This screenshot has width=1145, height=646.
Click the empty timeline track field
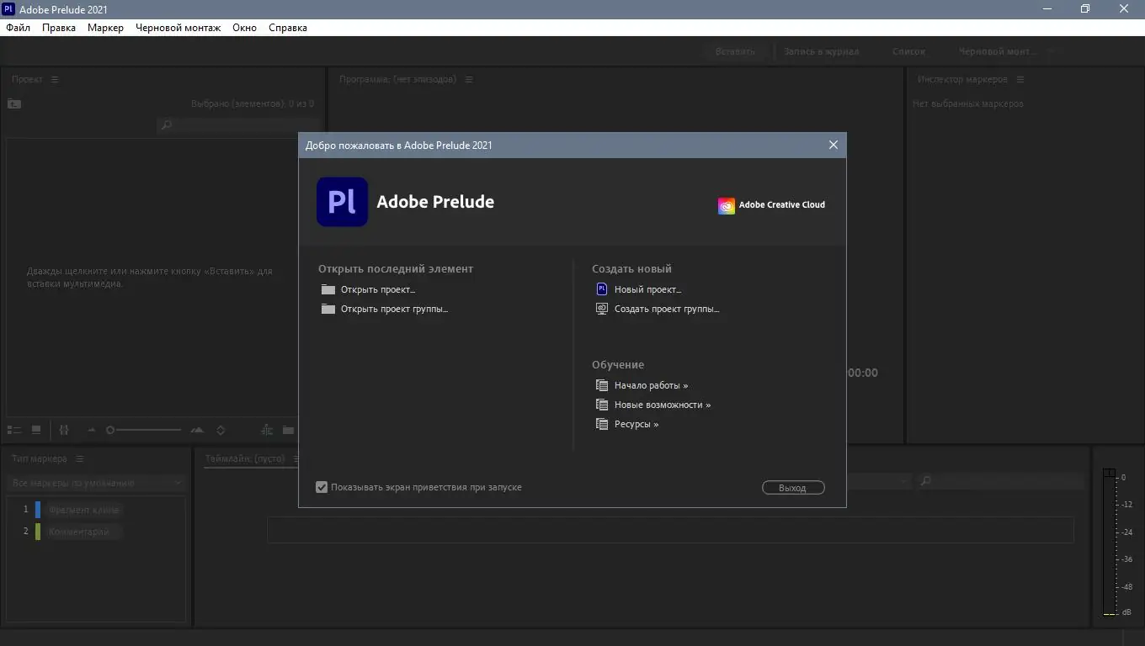tap(670, 530)
